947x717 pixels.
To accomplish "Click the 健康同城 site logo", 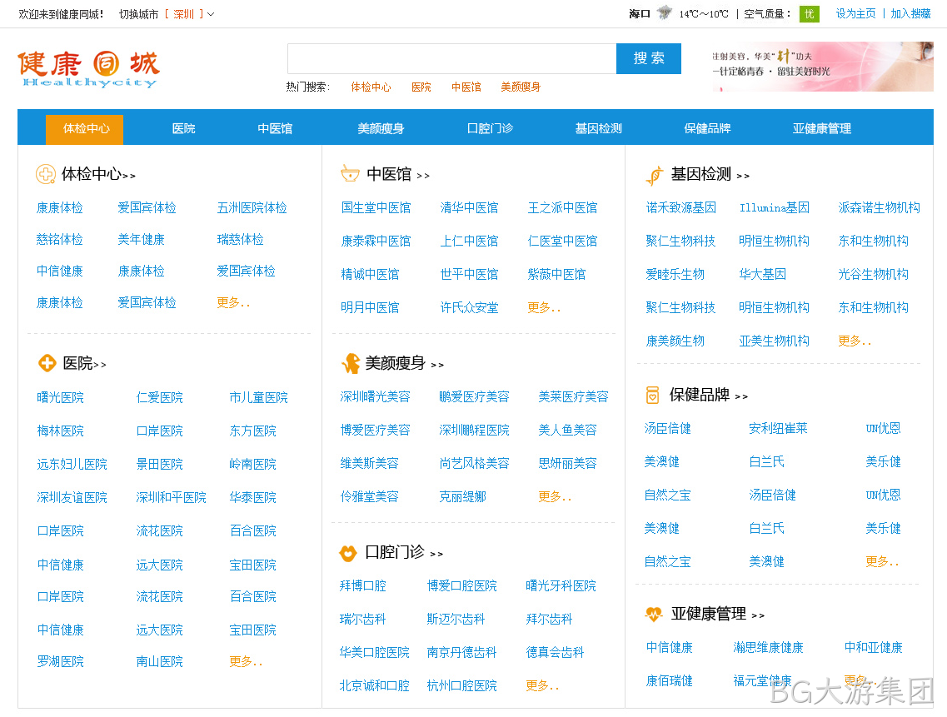I will (89, 69).
